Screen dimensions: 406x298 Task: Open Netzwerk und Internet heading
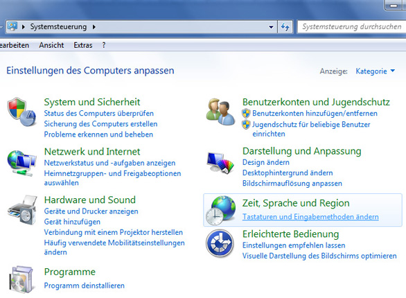(92, 152)
